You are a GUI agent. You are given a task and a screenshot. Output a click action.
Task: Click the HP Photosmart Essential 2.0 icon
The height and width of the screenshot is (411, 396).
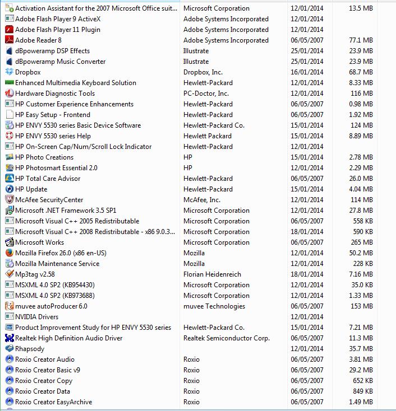point(10,168)
